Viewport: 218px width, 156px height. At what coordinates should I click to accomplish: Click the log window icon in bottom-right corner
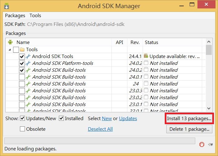211,144
